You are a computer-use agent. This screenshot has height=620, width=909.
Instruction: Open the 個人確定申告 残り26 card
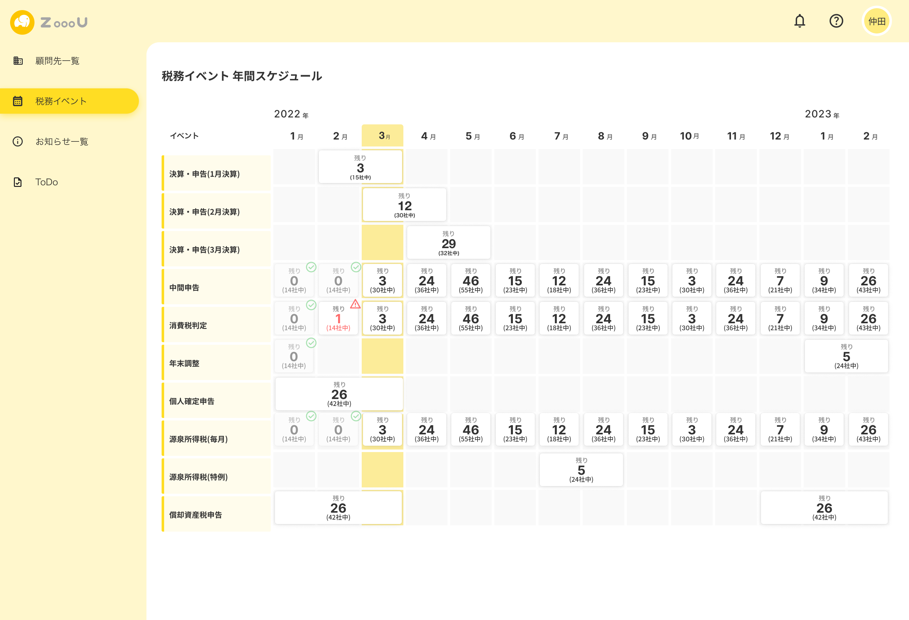tap(339, 394)
